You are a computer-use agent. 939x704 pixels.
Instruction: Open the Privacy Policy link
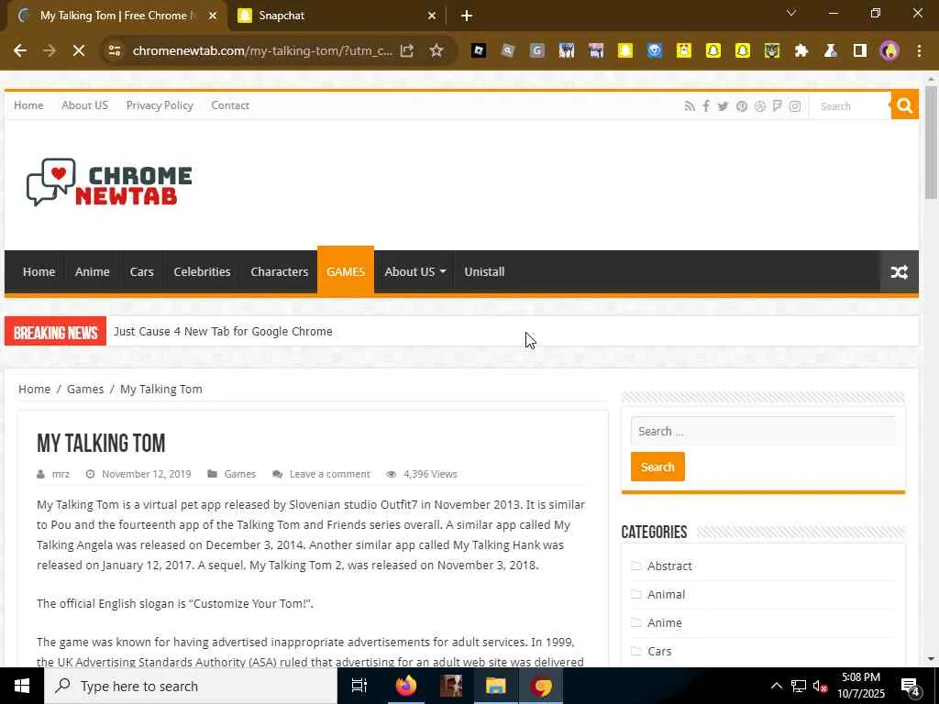pos(160,105)
